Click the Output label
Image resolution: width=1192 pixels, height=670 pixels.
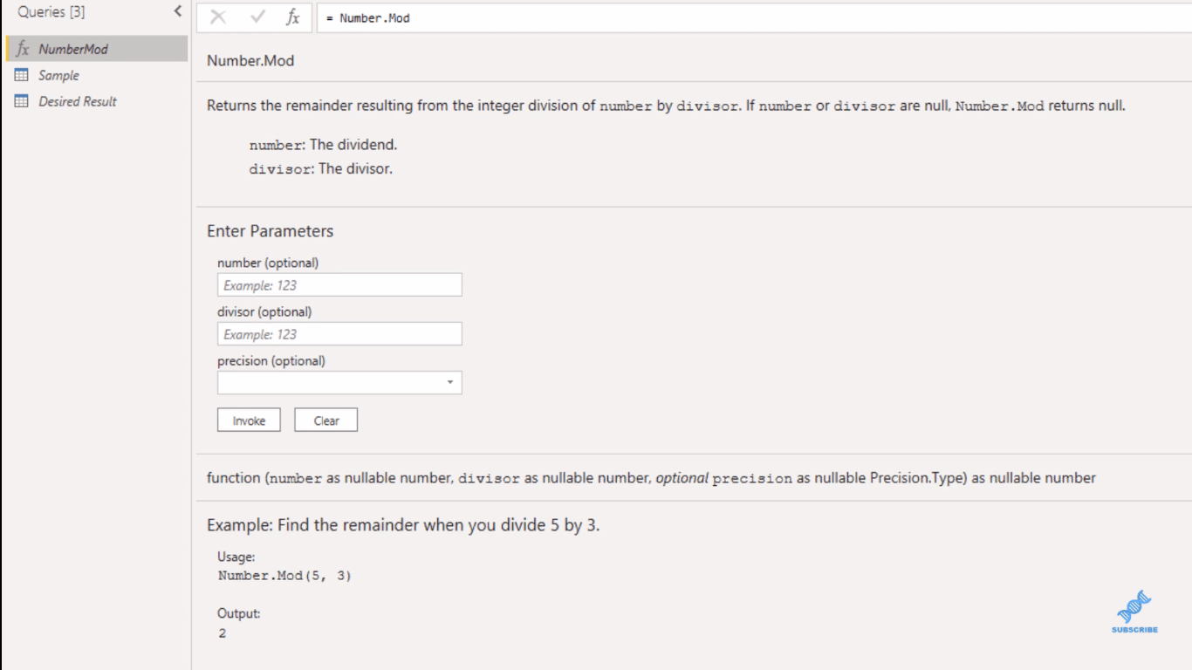click(239, 613)
